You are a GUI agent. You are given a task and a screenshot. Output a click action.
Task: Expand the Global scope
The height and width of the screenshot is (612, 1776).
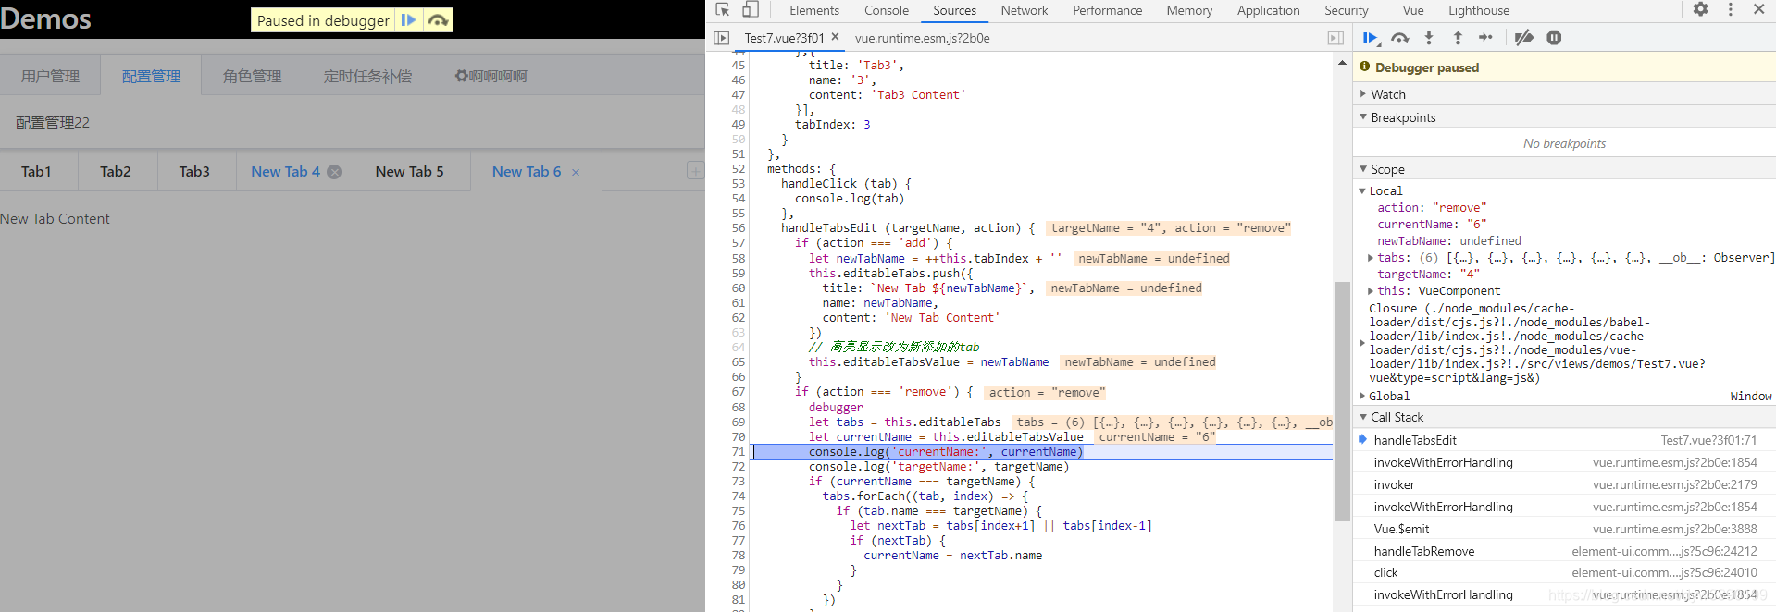pyautogui.click(x=1362, y=396)
